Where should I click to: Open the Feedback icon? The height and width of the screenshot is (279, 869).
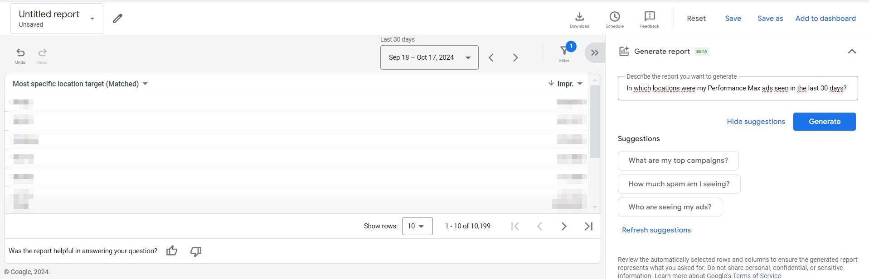649,20
